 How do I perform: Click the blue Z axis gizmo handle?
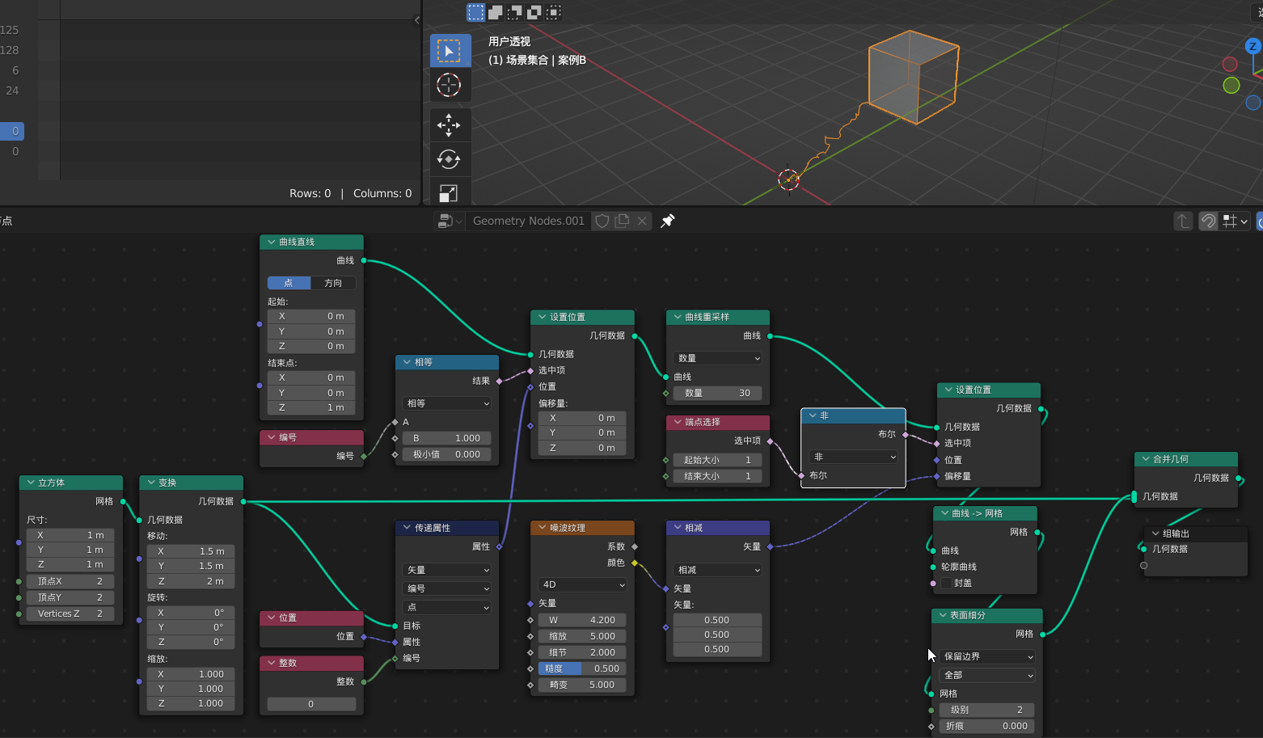1252,46
